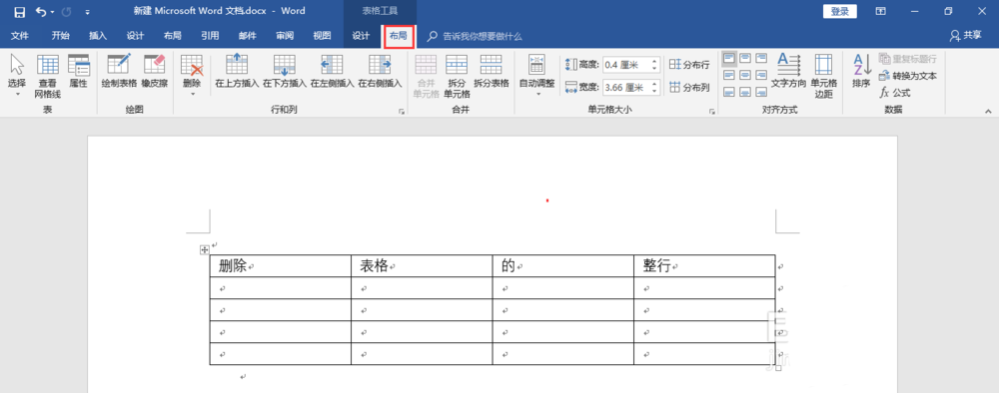
Task: Select align center cell alignment
Action: [745, 75]
